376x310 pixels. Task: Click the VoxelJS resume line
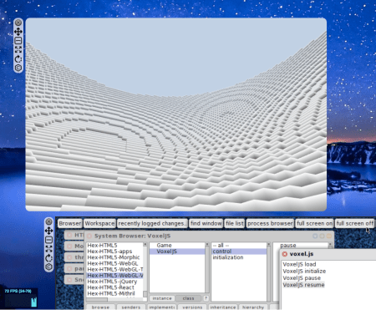(303, 285)
